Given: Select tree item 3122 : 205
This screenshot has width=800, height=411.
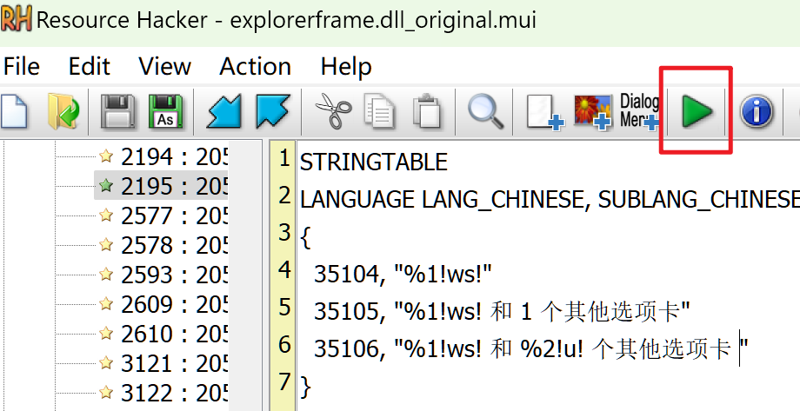Looking at the screenshot, I should pos(174,393).
